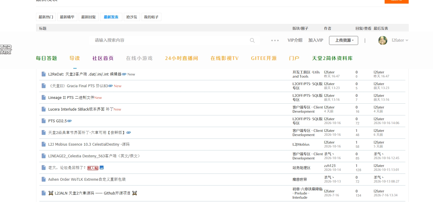Screen dimensions: 433x202
Task: Open thread Lineage II PTS 二进制文件
Action: click(x=71, y=97)
